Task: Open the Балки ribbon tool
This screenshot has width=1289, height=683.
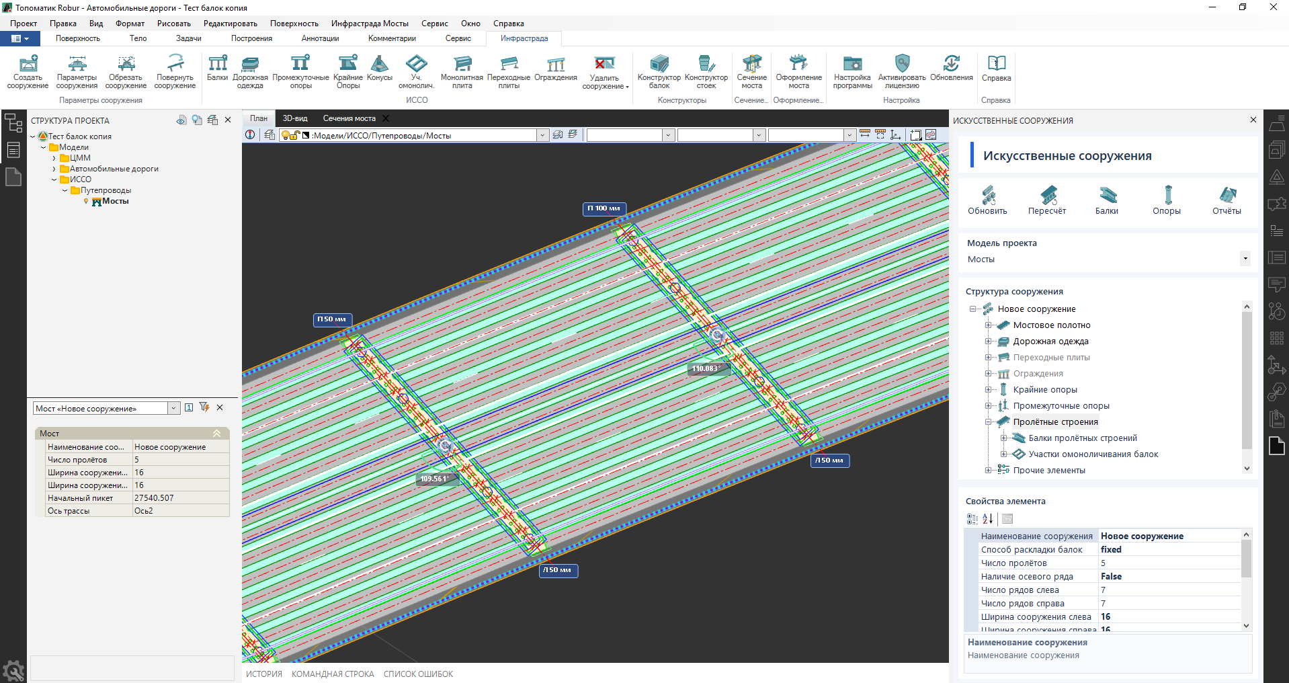Action: pyautogui.click(x=218, y=69)
